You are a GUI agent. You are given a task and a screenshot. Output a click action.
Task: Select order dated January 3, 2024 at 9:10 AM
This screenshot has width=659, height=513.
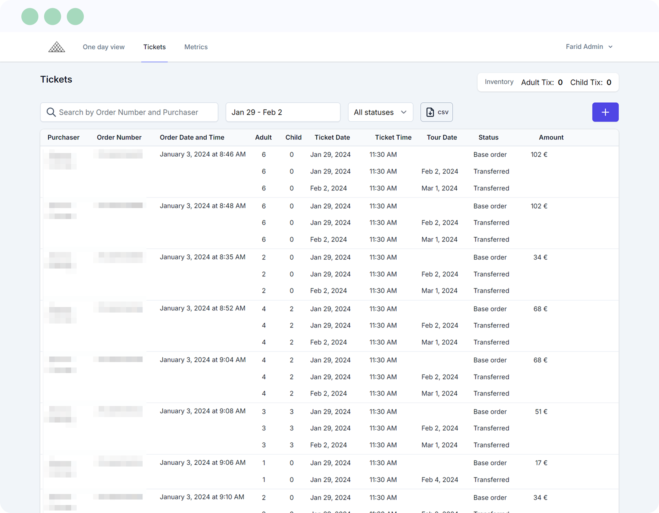coord(202,497)
